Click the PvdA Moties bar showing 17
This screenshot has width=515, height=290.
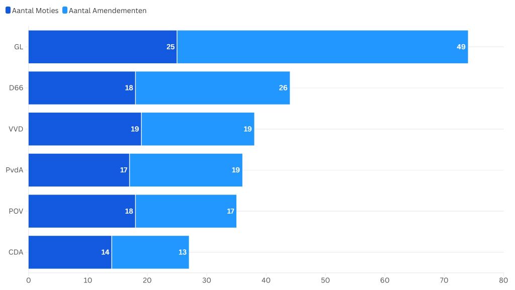coord(79,170)
